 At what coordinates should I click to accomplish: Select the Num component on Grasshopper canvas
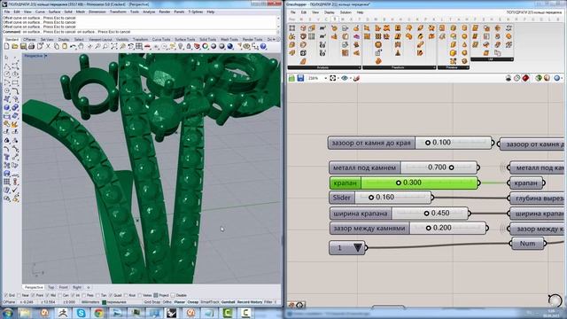pyautogui.click(x=528, y=244)
